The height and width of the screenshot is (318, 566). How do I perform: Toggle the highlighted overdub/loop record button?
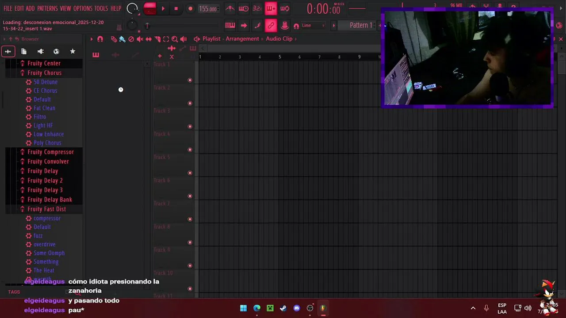[271, 8]
